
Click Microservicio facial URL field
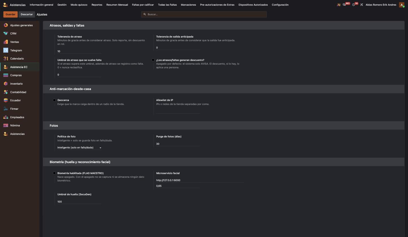[200, 180]
